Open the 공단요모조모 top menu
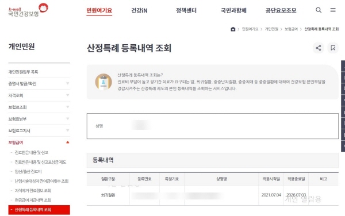This screenshot has width=345, height=216. pos(281,10)
